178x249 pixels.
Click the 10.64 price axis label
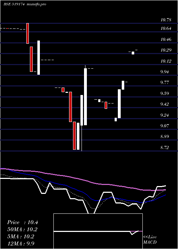[x=166, y=28]
